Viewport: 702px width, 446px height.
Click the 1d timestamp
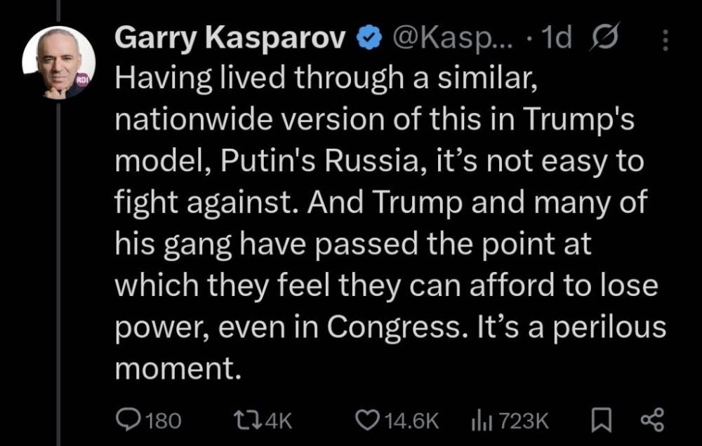click(x=557, y=40)
